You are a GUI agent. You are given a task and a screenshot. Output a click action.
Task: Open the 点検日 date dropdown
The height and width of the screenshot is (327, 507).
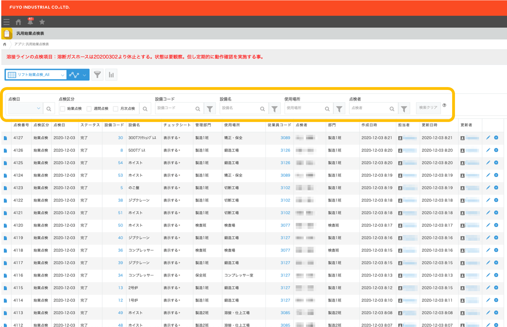26,108
